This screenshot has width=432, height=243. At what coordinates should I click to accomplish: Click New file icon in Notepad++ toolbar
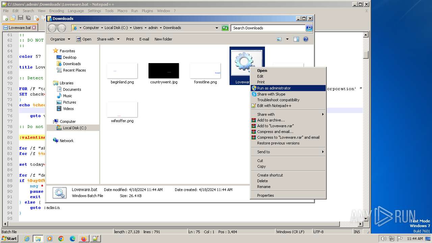(x=6, y=18)
